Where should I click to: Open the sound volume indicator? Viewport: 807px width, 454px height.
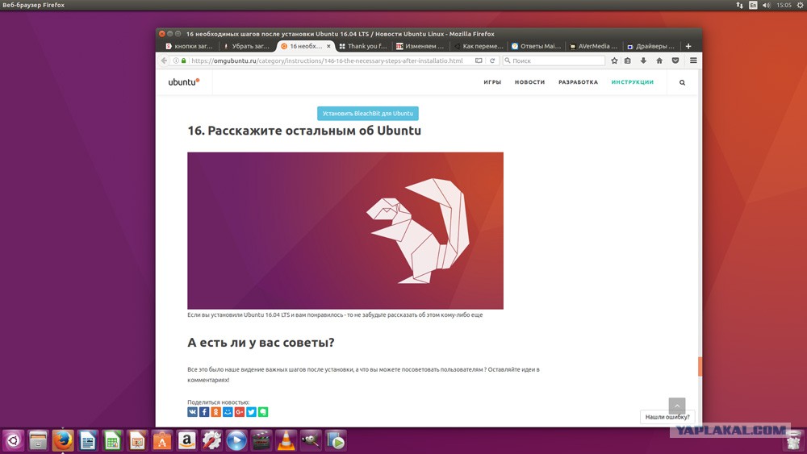click(x=767, y=5)
